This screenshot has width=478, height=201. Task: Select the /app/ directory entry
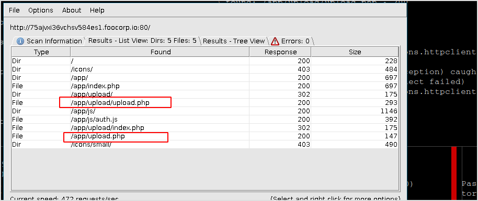205,78
